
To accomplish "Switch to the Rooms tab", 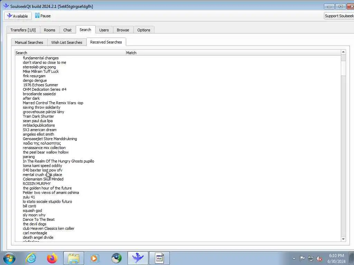I will point(49,30).
